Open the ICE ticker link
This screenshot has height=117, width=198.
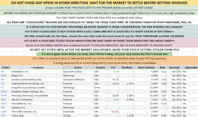coord(2,84)
